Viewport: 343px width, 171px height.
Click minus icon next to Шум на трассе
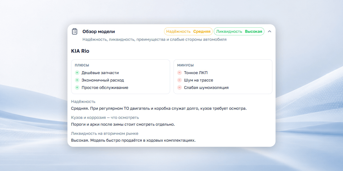[180, 80]
